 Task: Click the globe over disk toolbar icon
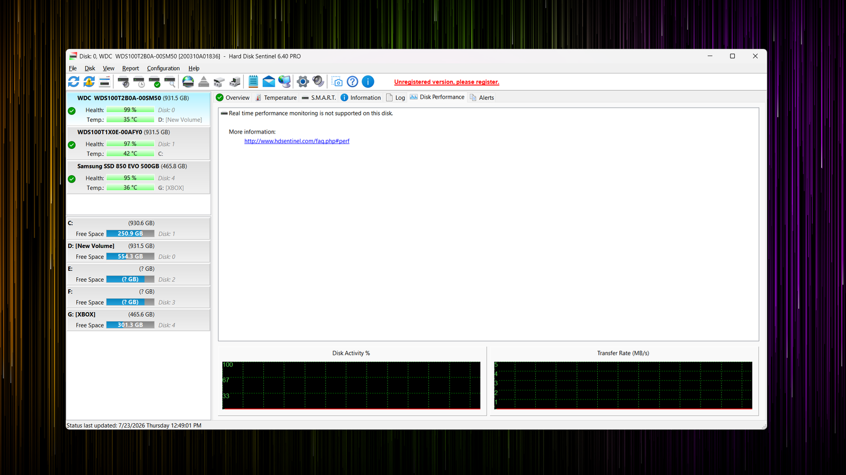click(x=188, y=82)
